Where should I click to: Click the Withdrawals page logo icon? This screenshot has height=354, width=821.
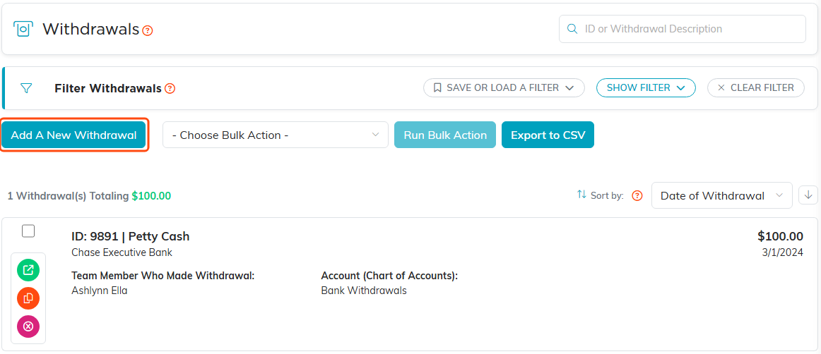[23, 29]
